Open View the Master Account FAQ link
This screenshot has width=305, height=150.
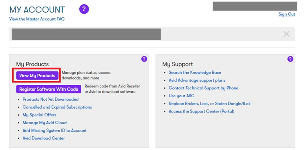point(37,19)
